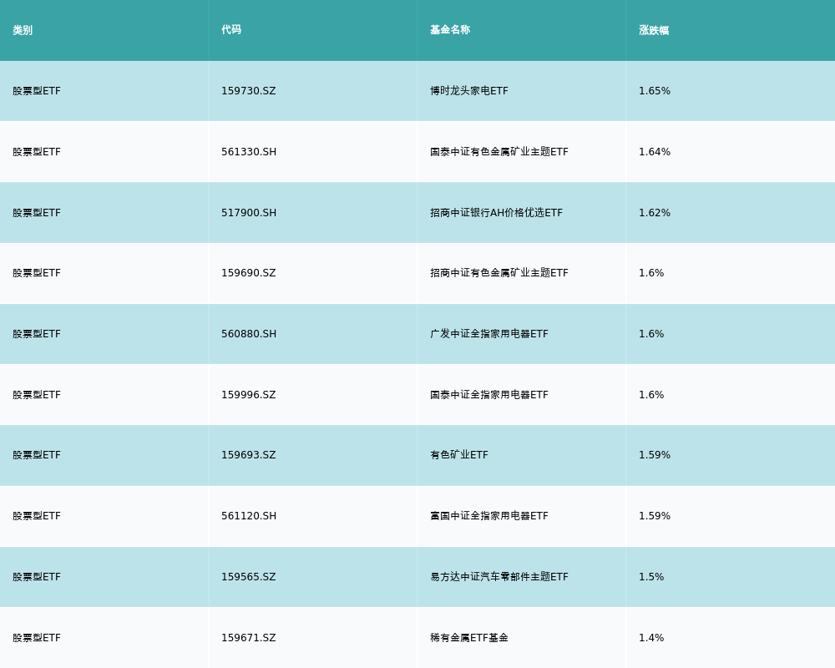Click the 涨跌幅 column header
Screen dimensions: 835x668
(x=654, y=30)
